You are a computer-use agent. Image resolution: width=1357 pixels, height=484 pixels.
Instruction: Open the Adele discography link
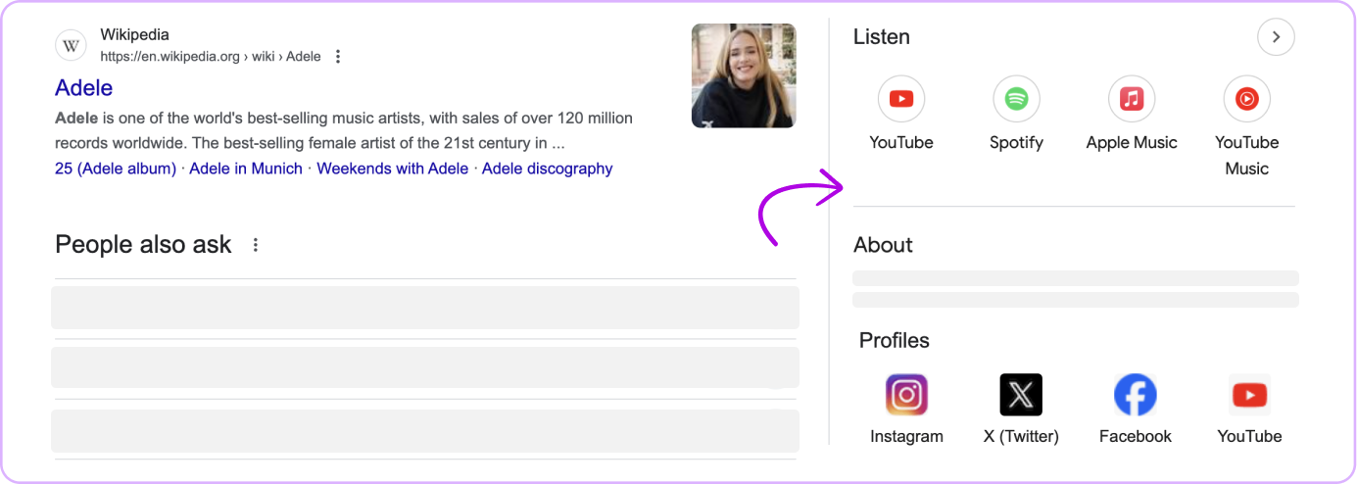pyautogui.click(x=547, y=169)
